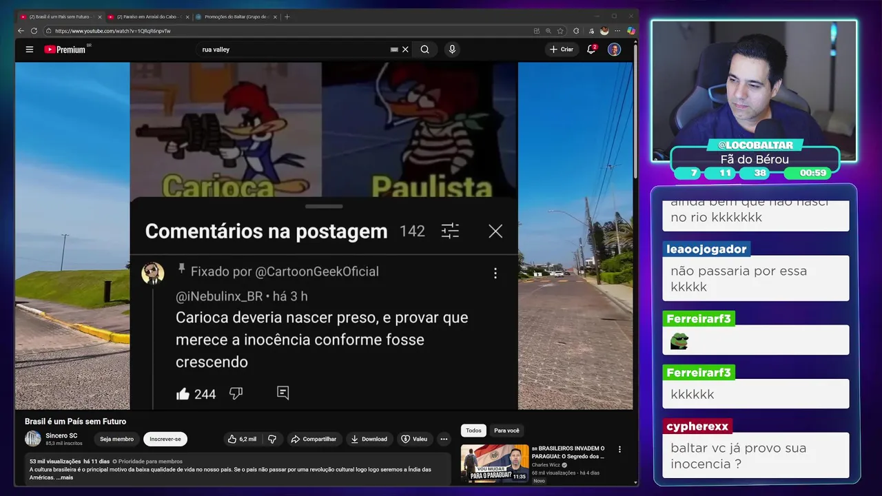Click the 'Seja membro' button

point(116,439)
